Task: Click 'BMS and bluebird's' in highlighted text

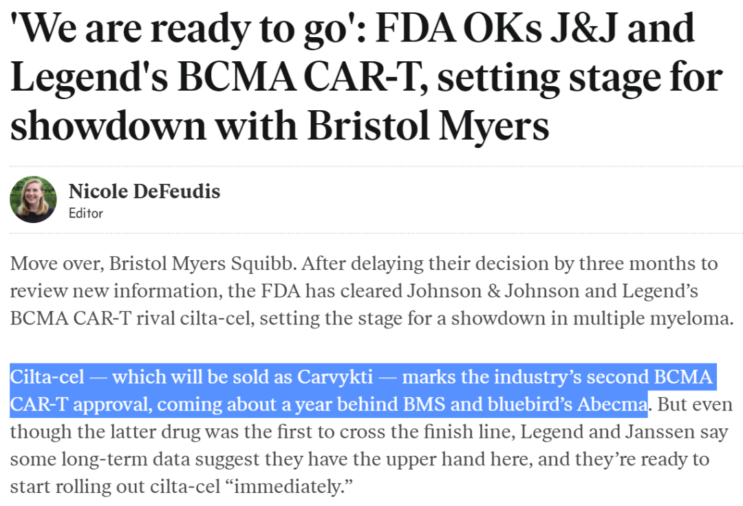Action: coord(487,404)
